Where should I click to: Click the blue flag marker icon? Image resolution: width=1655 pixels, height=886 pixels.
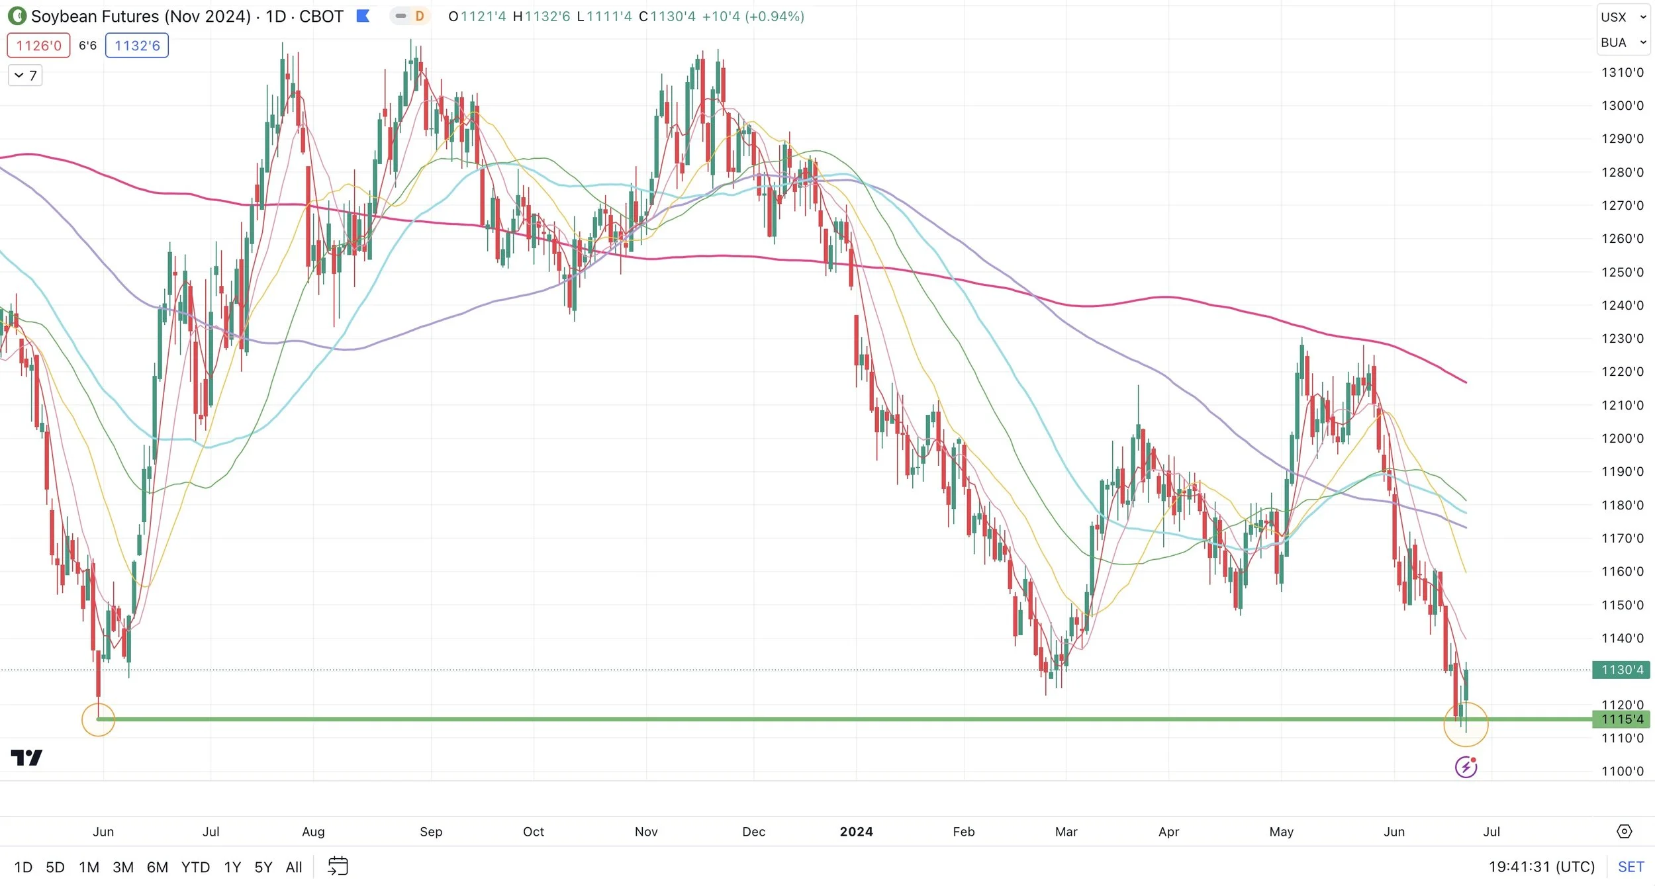(x=363, y=16)
